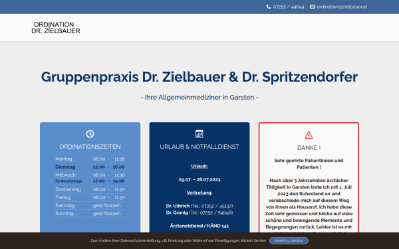
Task: Click the Sonntag geschlossen row
Action: pos(90,214)
